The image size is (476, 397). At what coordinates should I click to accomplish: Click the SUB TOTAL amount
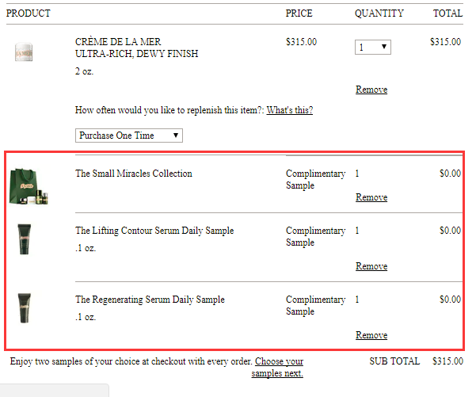[x=447, y=361]
